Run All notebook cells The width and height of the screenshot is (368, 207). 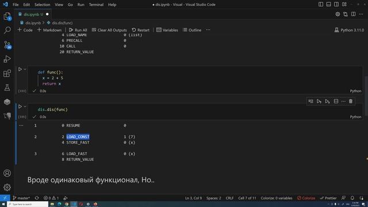click(x=78, y=30)
